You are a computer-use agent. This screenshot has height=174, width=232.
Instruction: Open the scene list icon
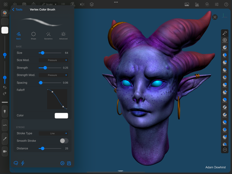point(63,4)
